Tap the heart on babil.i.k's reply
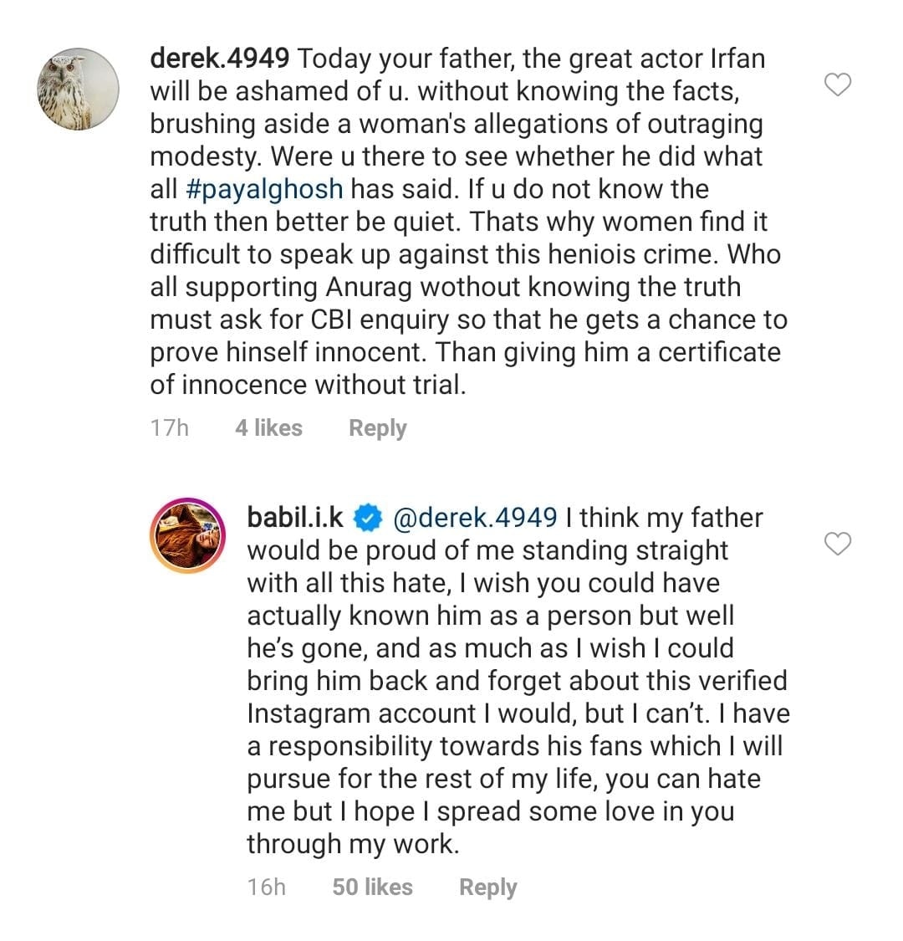The image size is (903, 941). [838, 545]
